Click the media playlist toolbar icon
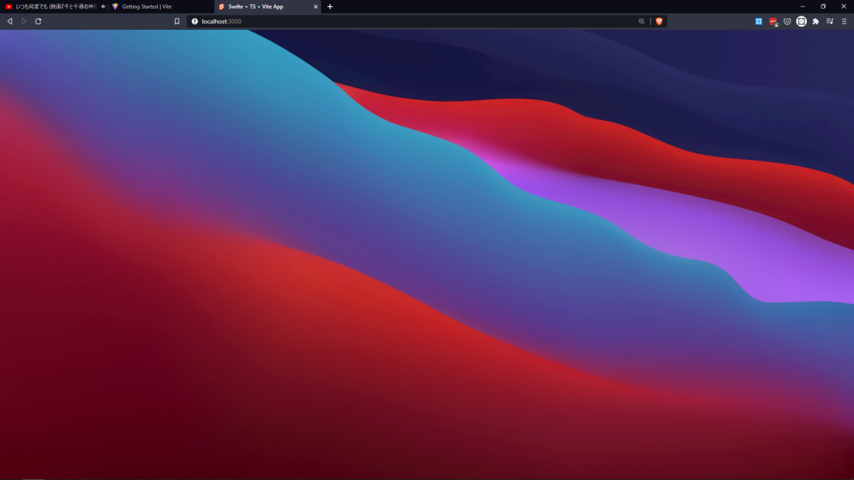854x480 pixels. coord(829,21)
